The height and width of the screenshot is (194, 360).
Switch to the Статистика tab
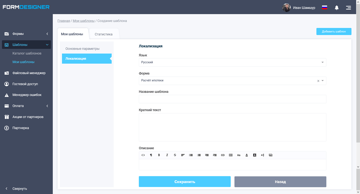(103, 34)
